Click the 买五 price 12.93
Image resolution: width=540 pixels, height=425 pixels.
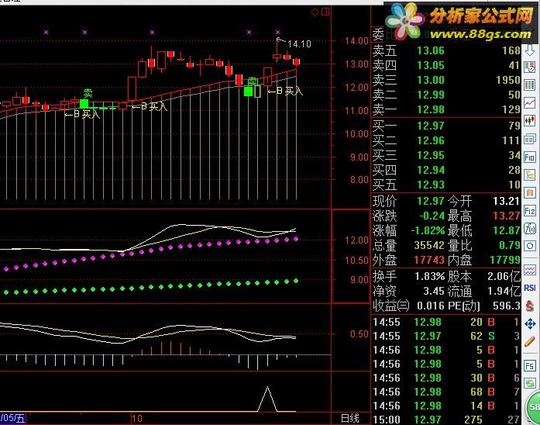click(431, 185)
